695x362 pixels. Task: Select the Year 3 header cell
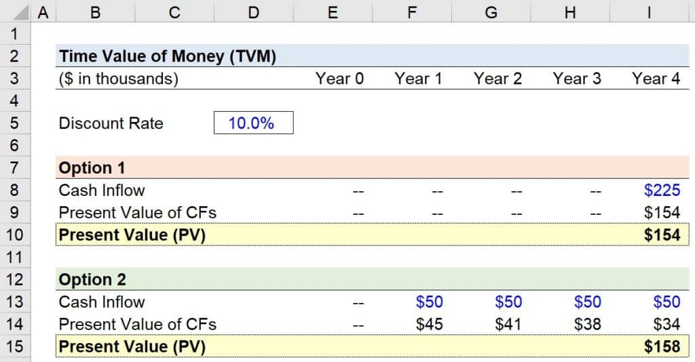577,79
